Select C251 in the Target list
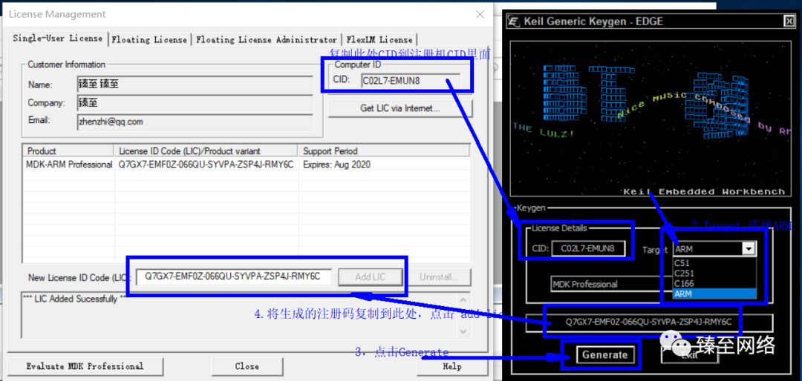 tap(714, 274)
